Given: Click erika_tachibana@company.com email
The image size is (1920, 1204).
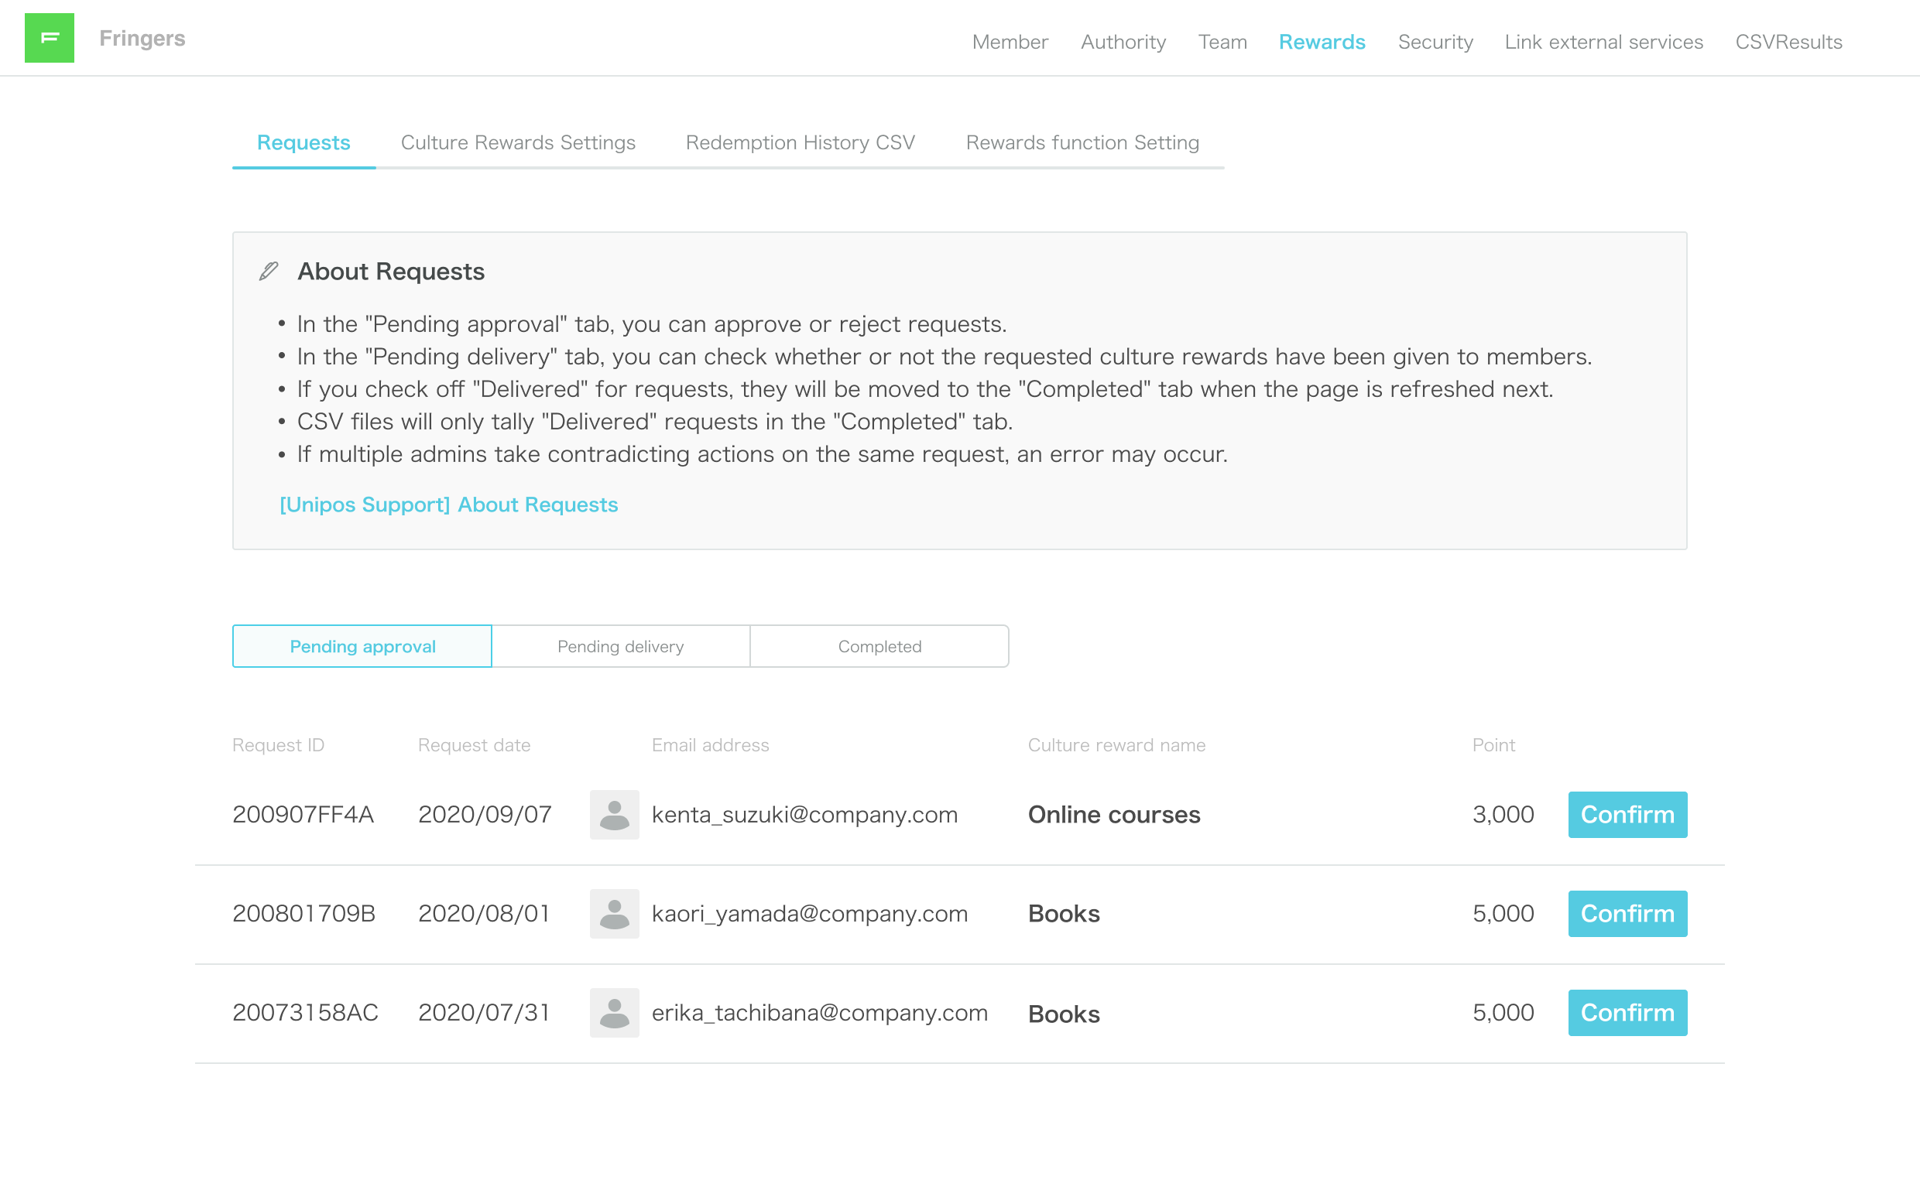Looking at the screenshot, I should click(x=820, y=1012).
